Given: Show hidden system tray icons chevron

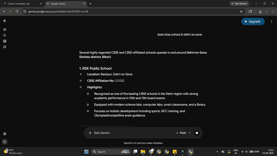Looking at the screenshot, I should [217, 152].
